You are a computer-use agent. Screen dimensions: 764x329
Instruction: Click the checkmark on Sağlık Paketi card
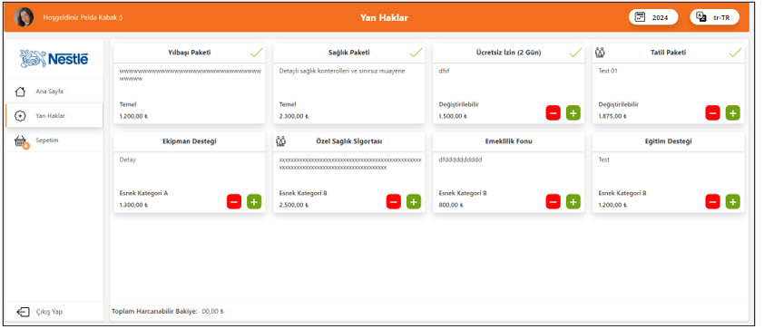pos(416,53)
